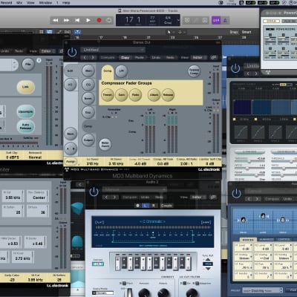Click the Hi Xover 3.15 kHz value
This screenshot has height=297, width=297.
(x=116, y=163)
